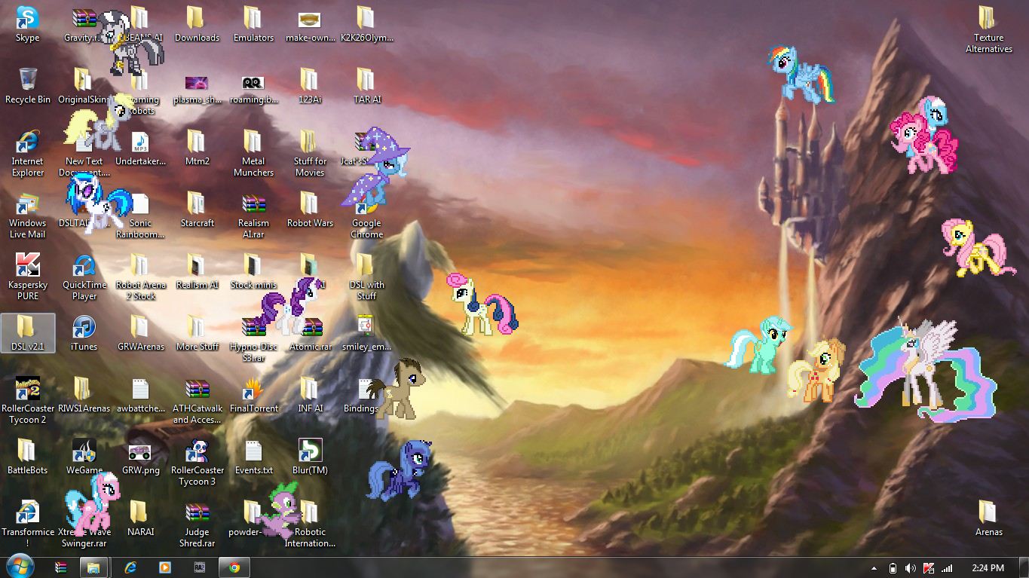Select the Realism AI.rar archive
Image resolution: width=1029 pixels, height=578 pixels.
click(x=253, y=215)
